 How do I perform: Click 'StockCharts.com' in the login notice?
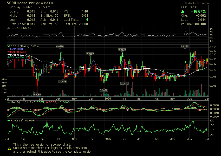(x=75, y=148)
